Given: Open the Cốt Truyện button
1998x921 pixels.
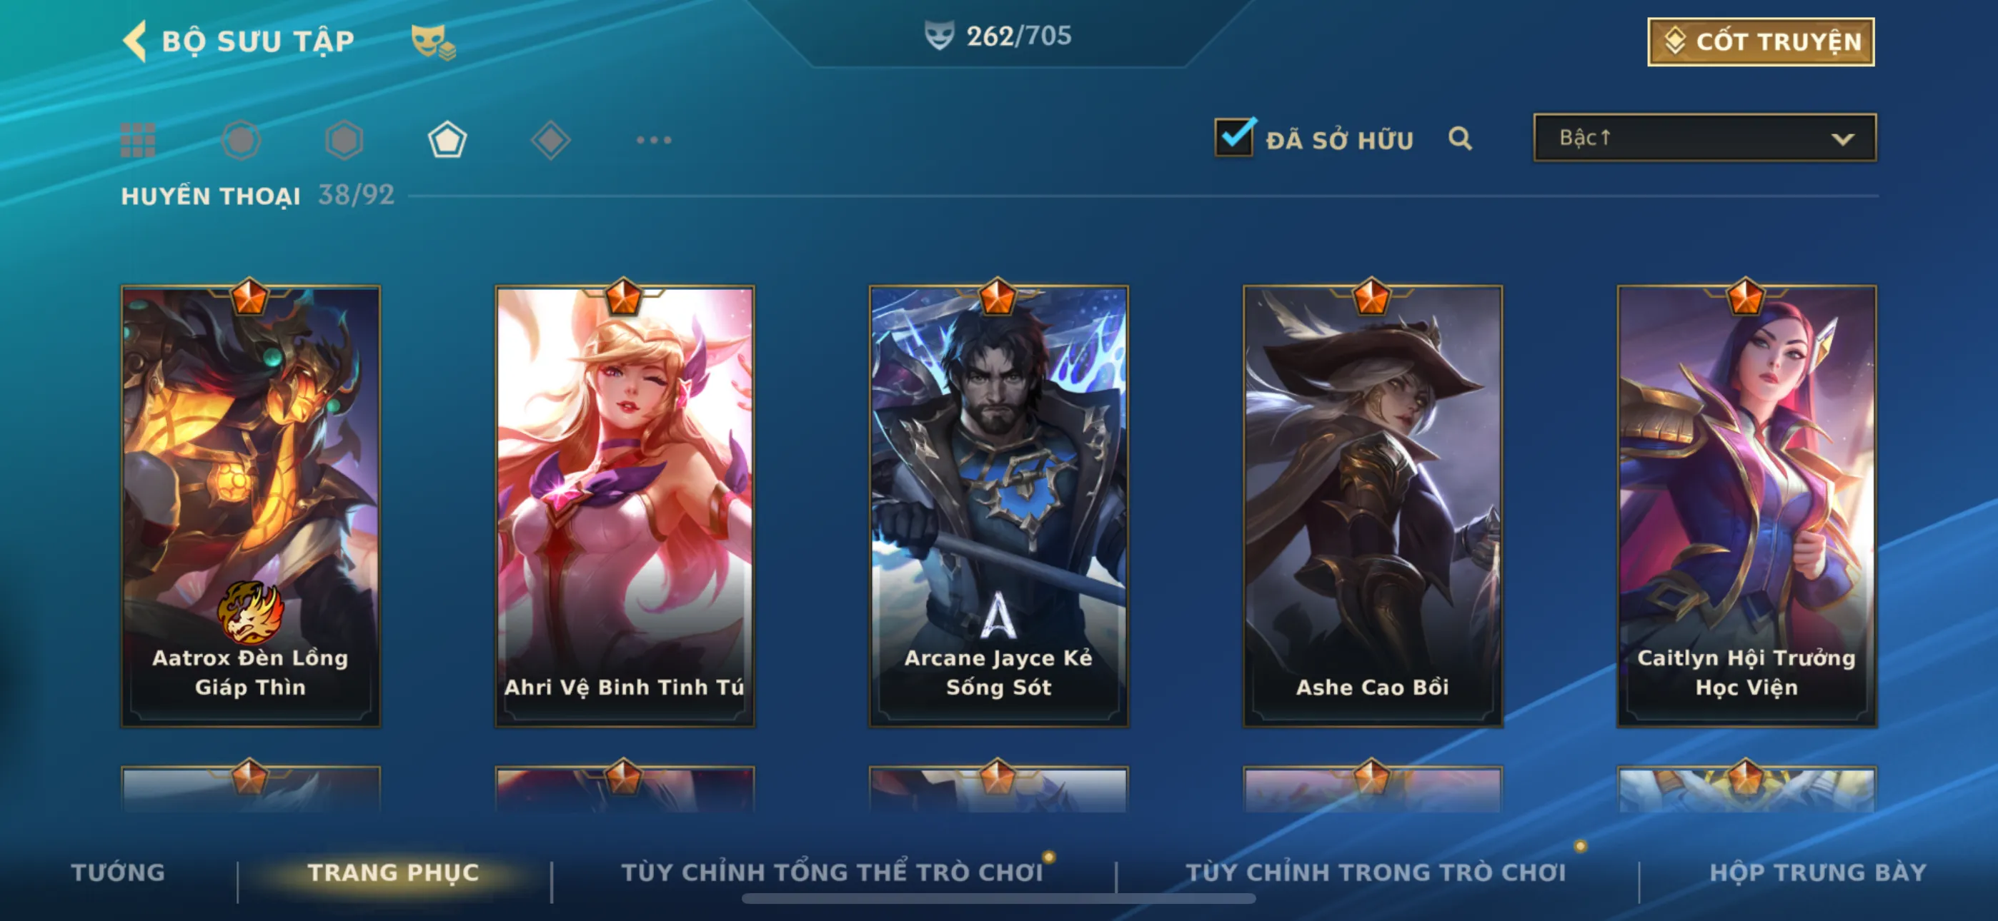Looking at the screenshot, I should click(1761, 42).
